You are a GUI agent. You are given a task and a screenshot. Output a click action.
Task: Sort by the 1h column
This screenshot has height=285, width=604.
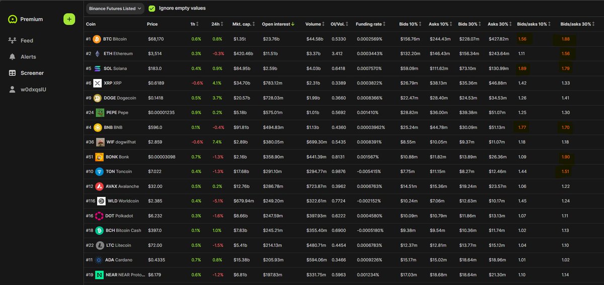click(195, 24)
